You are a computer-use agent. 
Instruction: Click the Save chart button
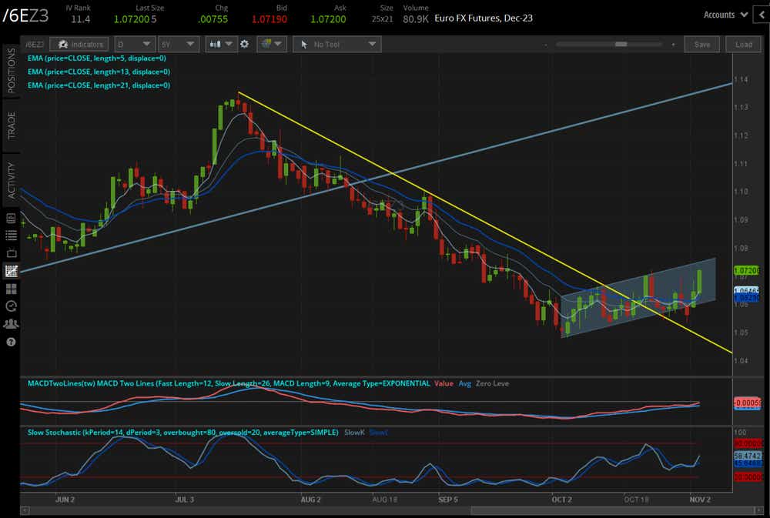coord(701,44)
